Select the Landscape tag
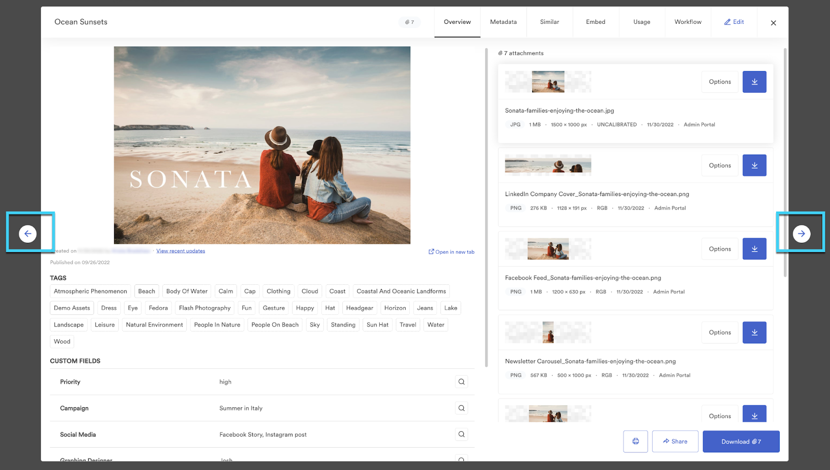Viewport: 830px width, 470px height. coord(68,325)
